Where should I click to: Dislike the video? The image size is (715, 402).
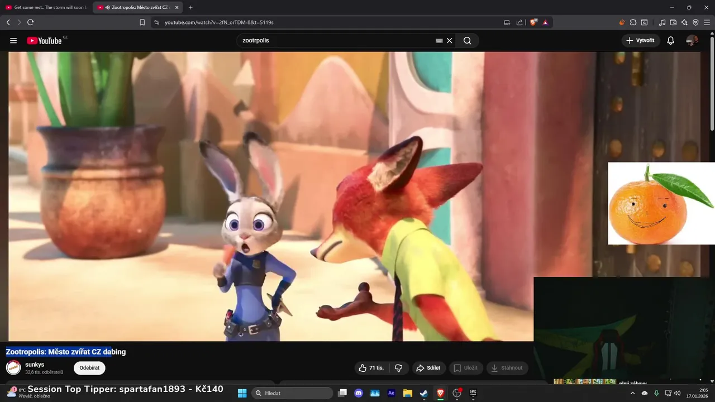click(x=399, y=368)
